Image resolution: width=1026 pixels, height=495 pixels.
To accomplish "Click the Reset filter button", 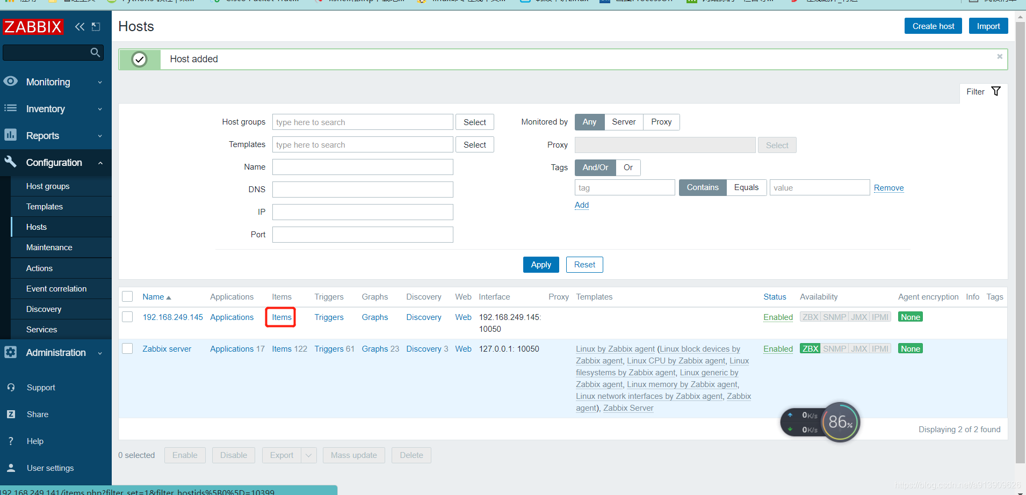I will 584,265.
